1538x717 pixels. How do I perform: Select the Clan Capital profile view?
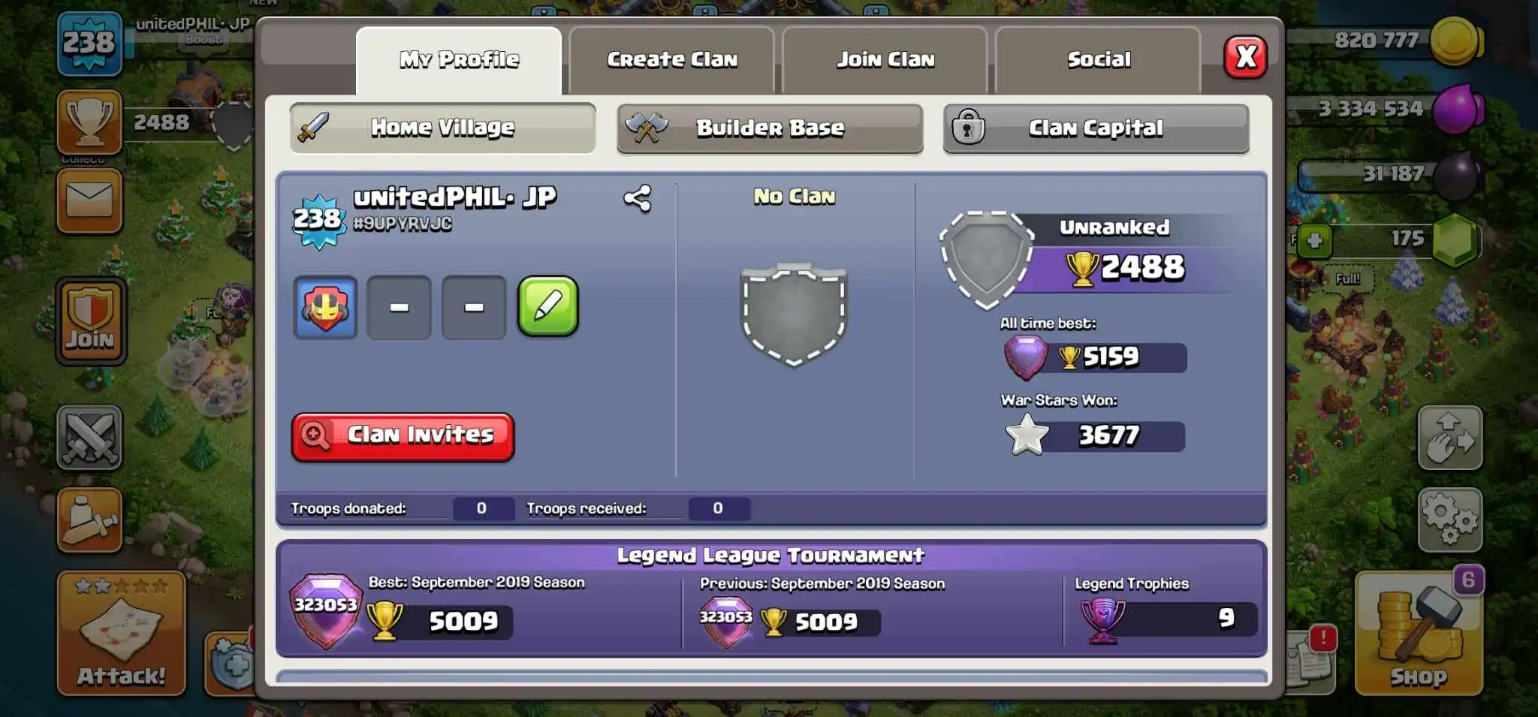click(x=1096, y=128)
